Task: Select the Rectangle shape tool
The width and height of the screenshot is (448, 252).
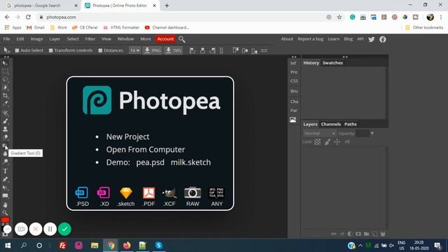Action: click(x=5, y=196)
